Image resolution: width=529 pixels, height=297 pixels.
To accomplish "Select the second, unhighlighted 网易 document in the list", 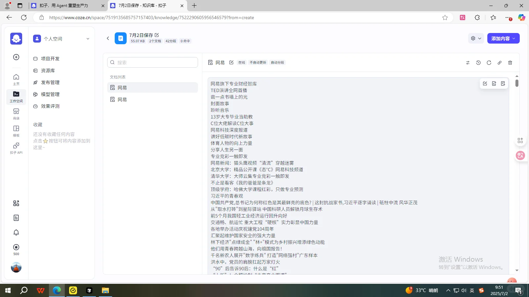I will (x=152, y=99).
